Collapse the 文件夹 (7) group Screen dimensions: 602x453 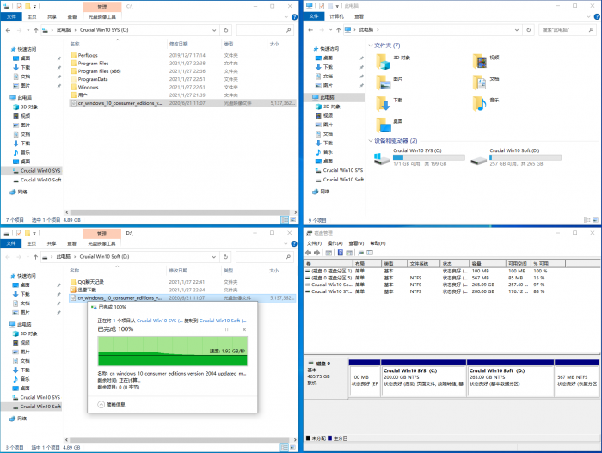(370, 45)
